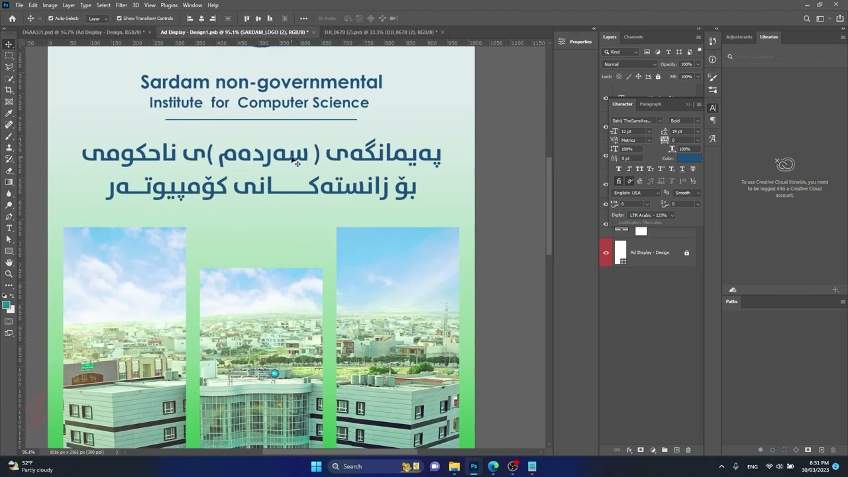Image resolution: width=848 pixels, height=477 pixels.
Task: Open the Filter menu
Action: click(x=121, y=5)
